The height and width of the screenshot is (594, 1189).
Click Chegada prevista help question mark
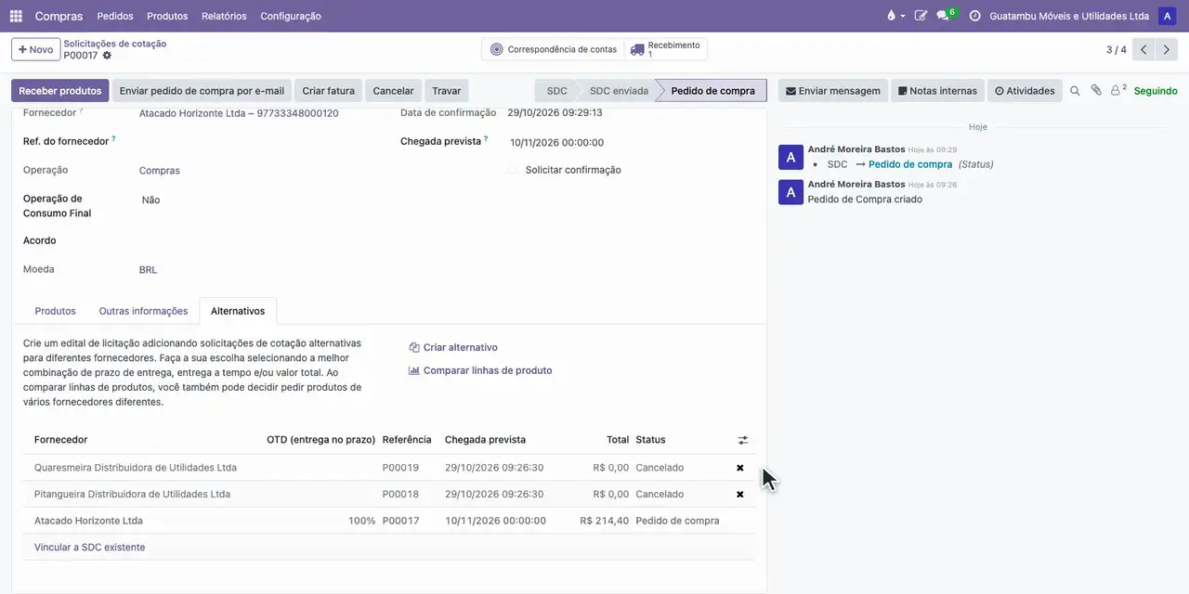coord(486,138)
